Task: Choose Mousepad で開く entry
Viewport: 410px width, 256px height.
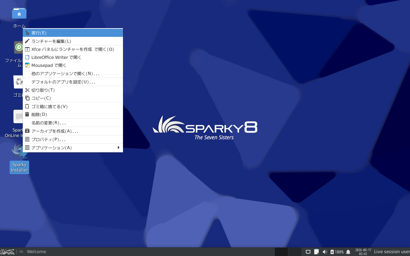Action: (73, 65)
